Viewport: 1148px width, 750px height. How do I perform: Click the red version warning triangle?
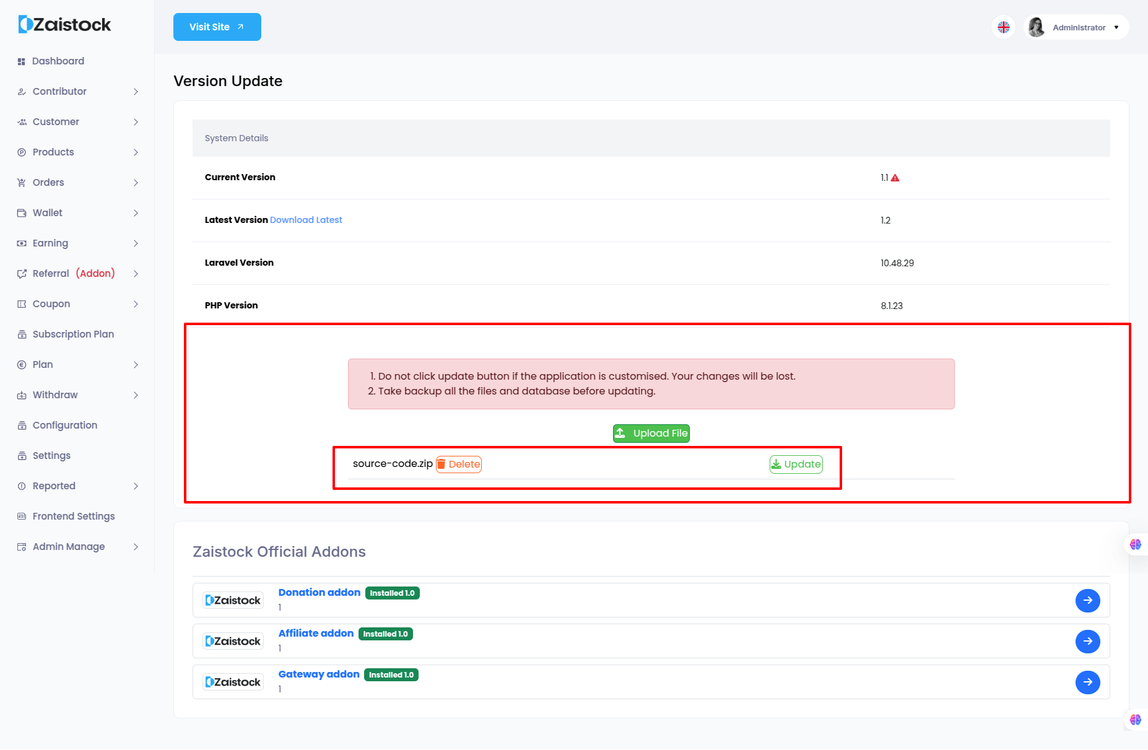click(895, 178)
